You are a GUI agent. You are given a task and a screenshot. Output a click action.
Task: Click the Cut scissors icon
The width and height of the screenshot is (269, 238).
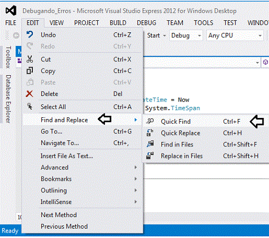(x=30, y=59)
